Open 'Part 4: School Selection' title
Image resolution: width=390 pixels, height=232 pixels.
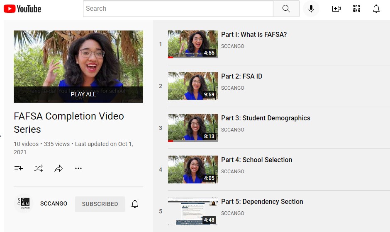click(x=257, y=160)
